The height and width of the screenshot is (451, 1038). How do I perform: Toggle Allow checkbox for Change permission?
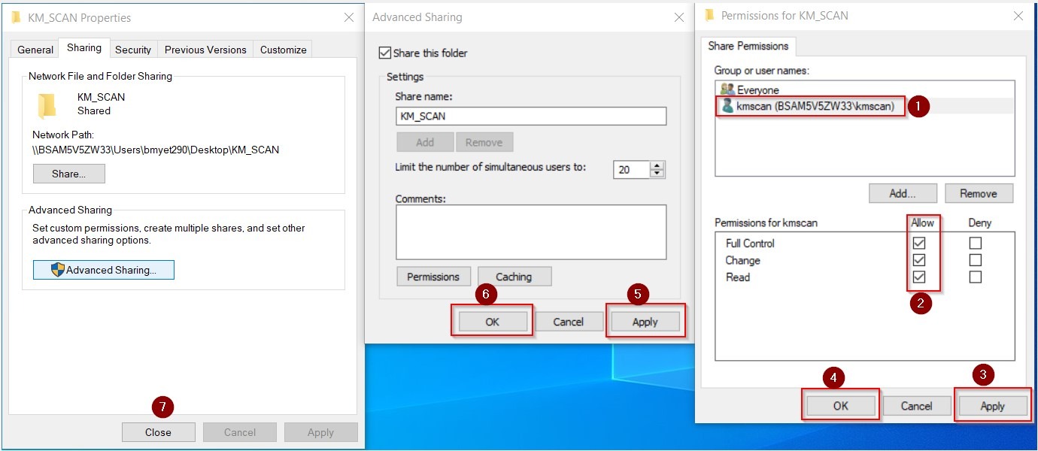pos(918,260)
